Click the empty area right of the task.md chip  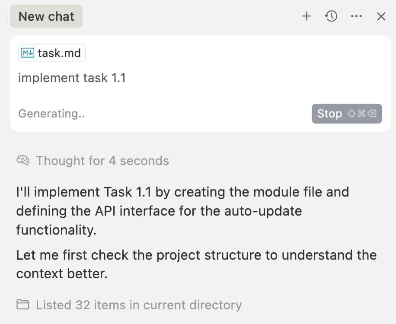point(233,53)
